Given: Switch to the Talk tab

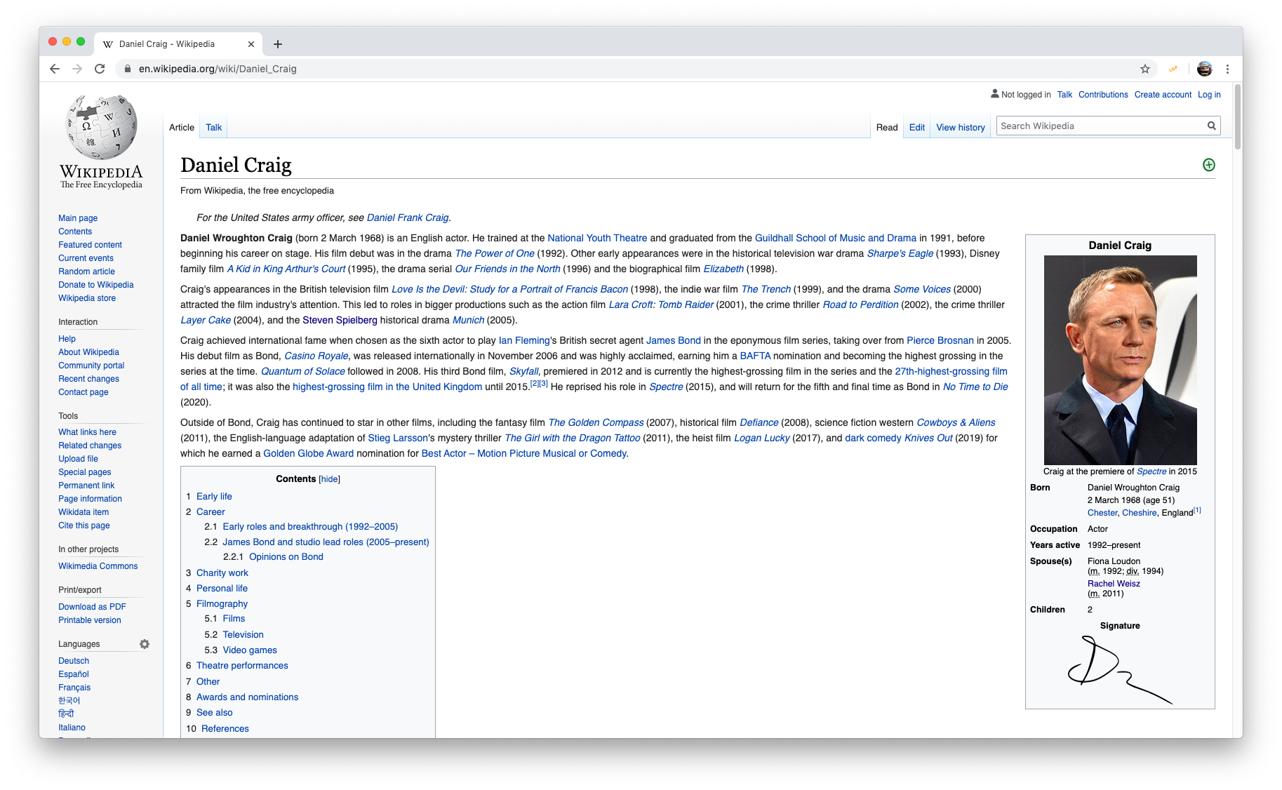Looking at the screenshot, I should coord(213,128).
